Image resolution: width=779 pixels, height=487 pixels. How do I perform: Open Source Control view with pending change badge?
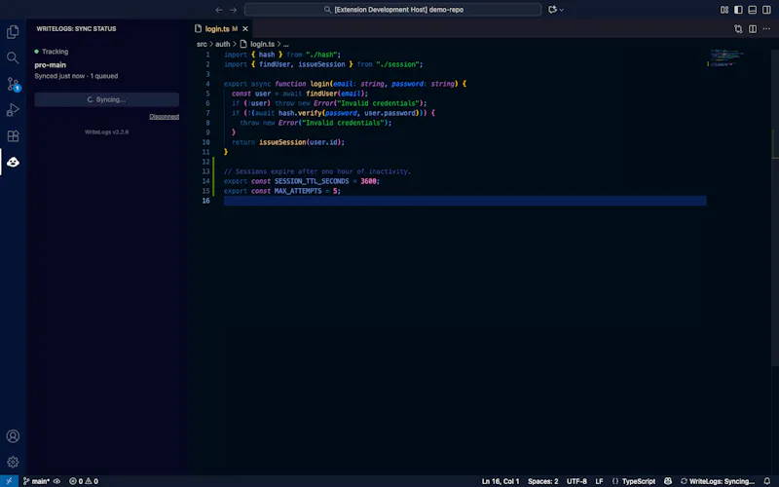coord(13,84)
